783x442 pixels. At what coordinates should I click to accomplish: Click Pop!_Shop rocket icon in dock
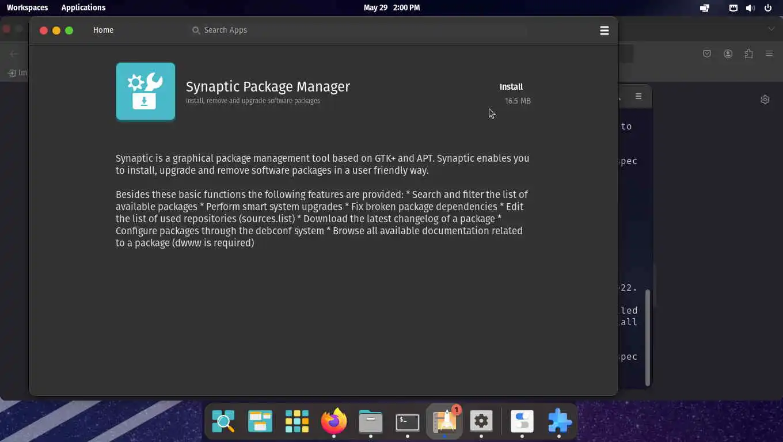444,422
